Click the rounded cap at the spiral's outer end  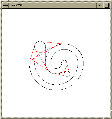(32, 62)
